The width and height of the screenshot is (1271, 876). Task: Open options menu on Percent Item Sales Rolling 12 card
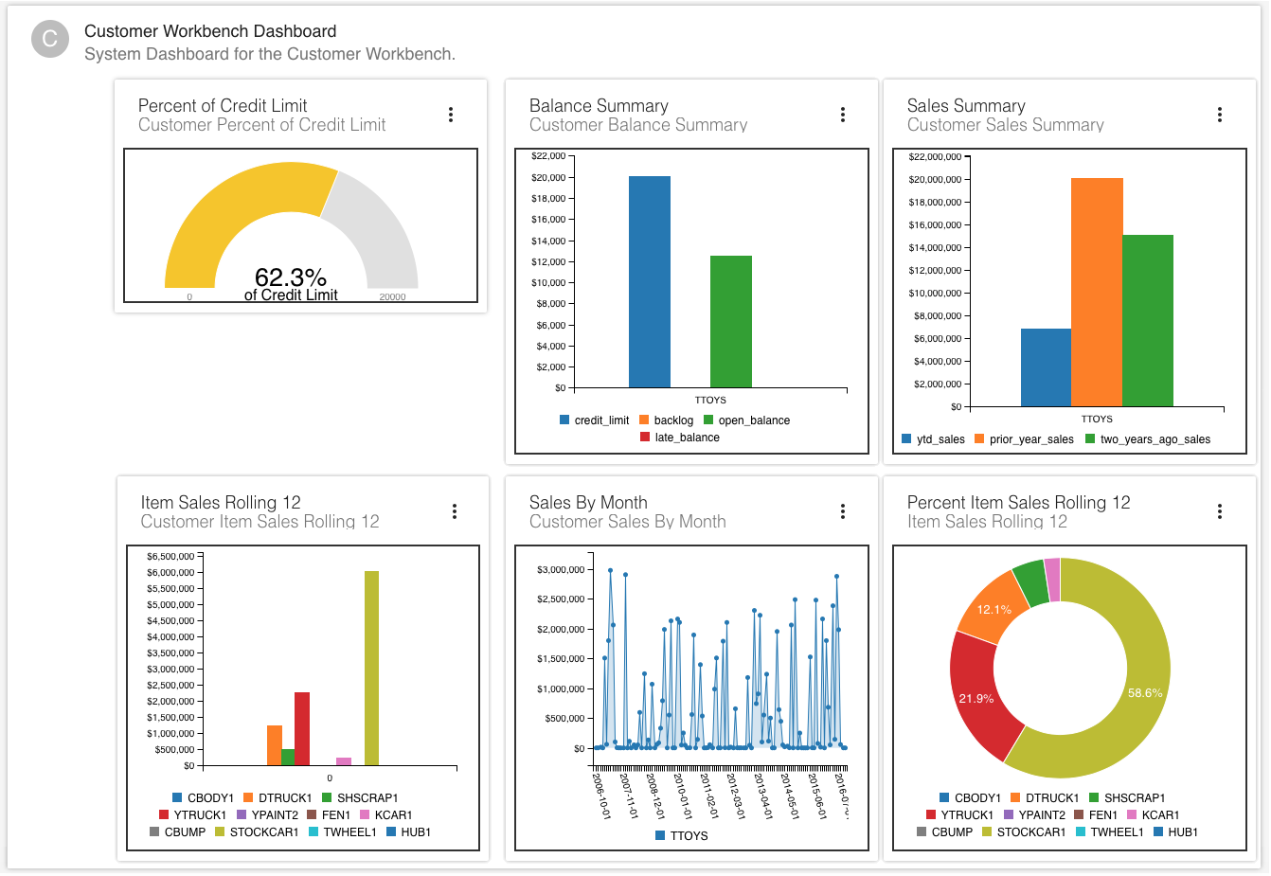point(1220,510)
